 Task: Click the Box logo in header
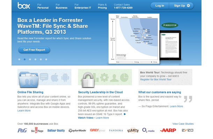pos(24,6)
